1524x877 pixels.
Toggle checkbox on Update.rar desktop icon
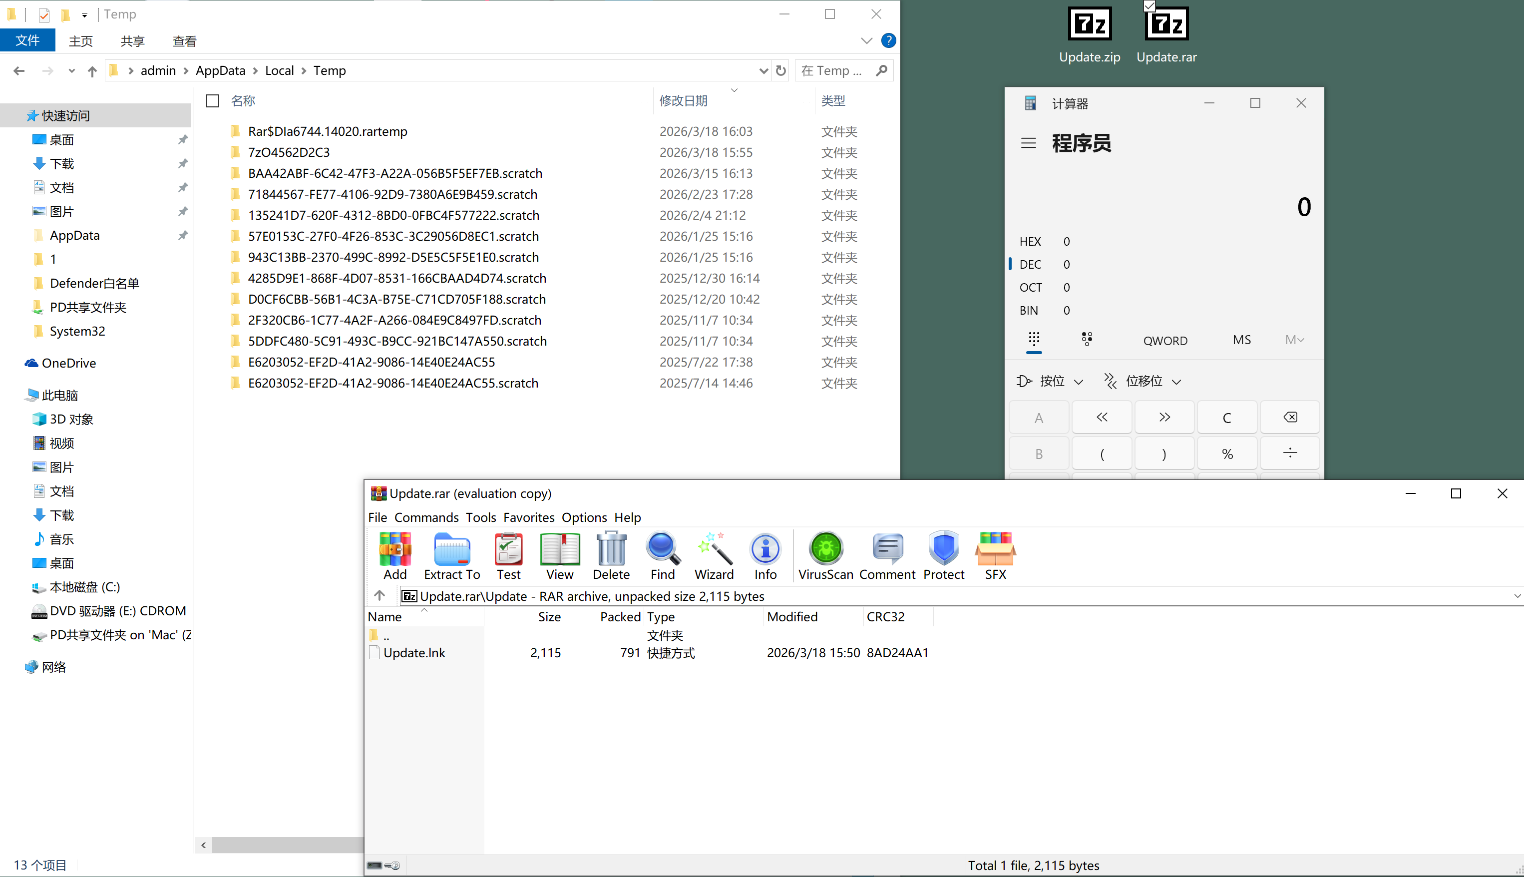[x=1149, y=6]
